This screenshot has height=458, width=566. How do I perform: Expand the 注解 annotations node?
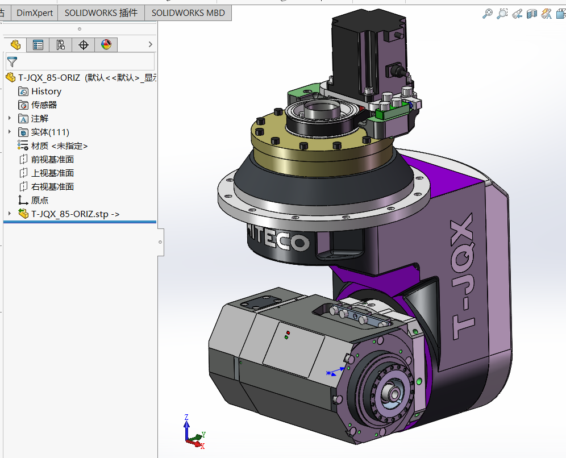[10, 118]
